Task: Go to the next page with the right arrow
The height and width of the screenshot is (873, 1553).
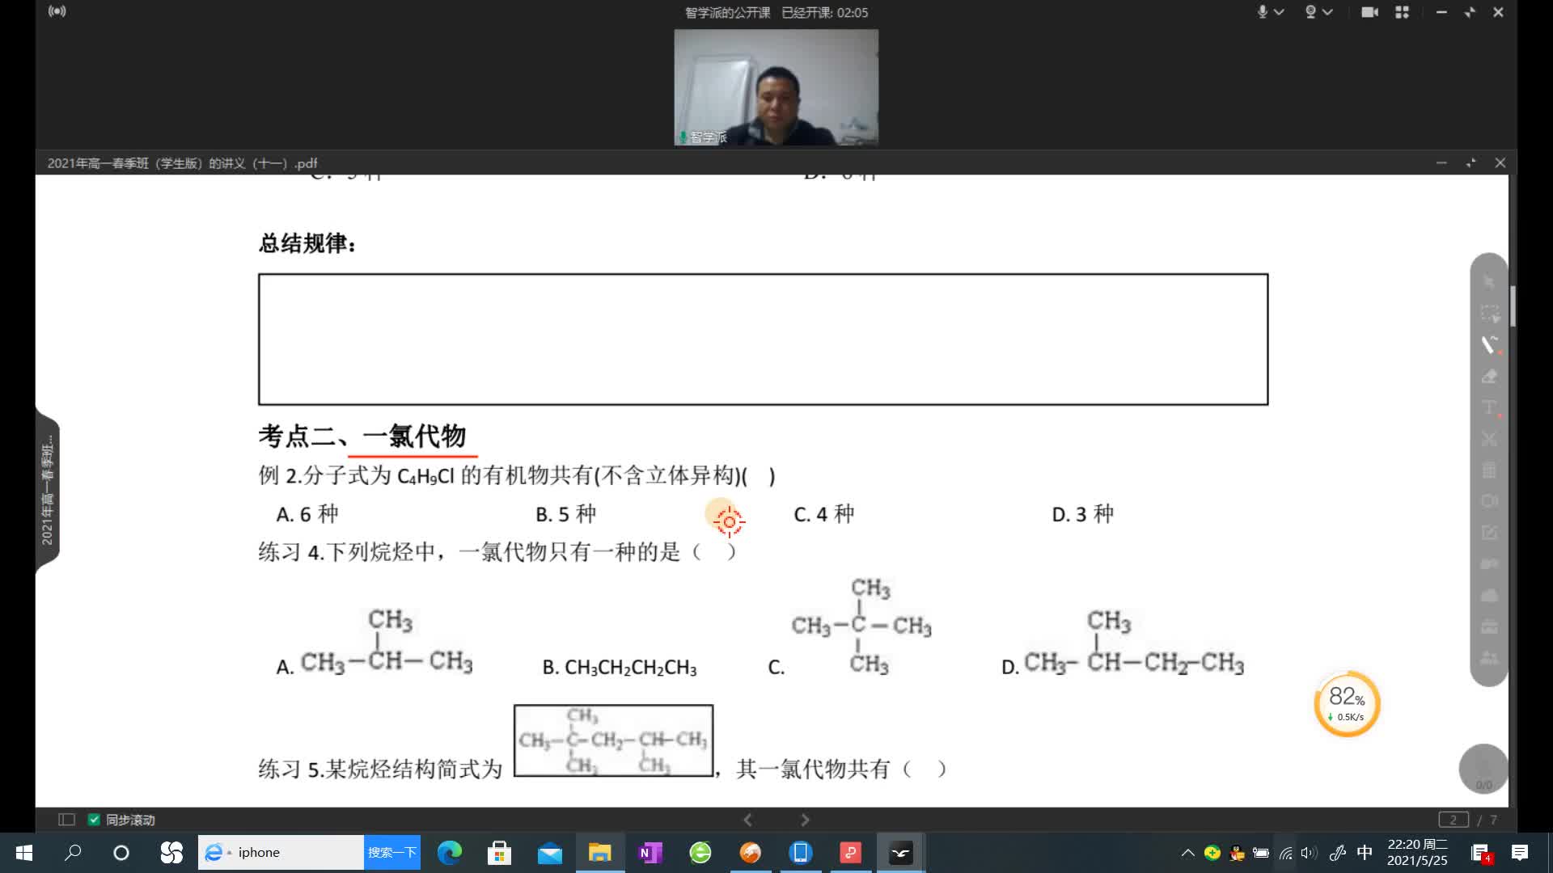Action: 806,819
